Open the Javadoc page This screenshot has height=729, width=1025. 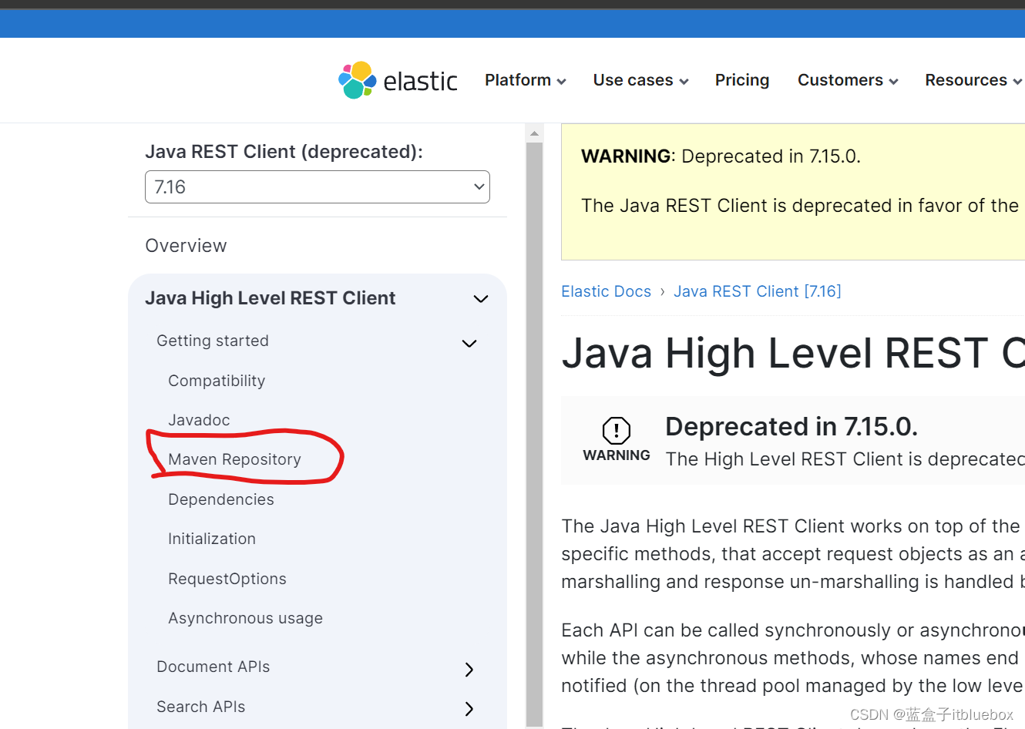coord(199,420)
